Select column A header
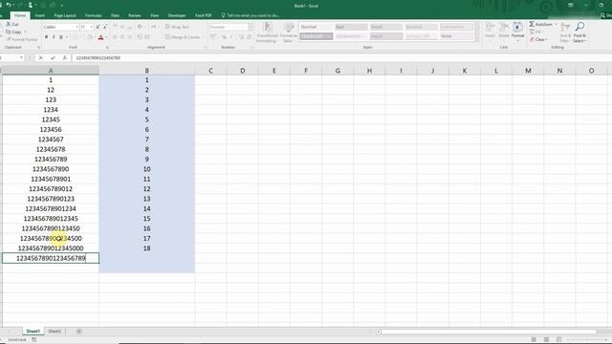This screenshot has height=344, width=612. tap(51, 71)
